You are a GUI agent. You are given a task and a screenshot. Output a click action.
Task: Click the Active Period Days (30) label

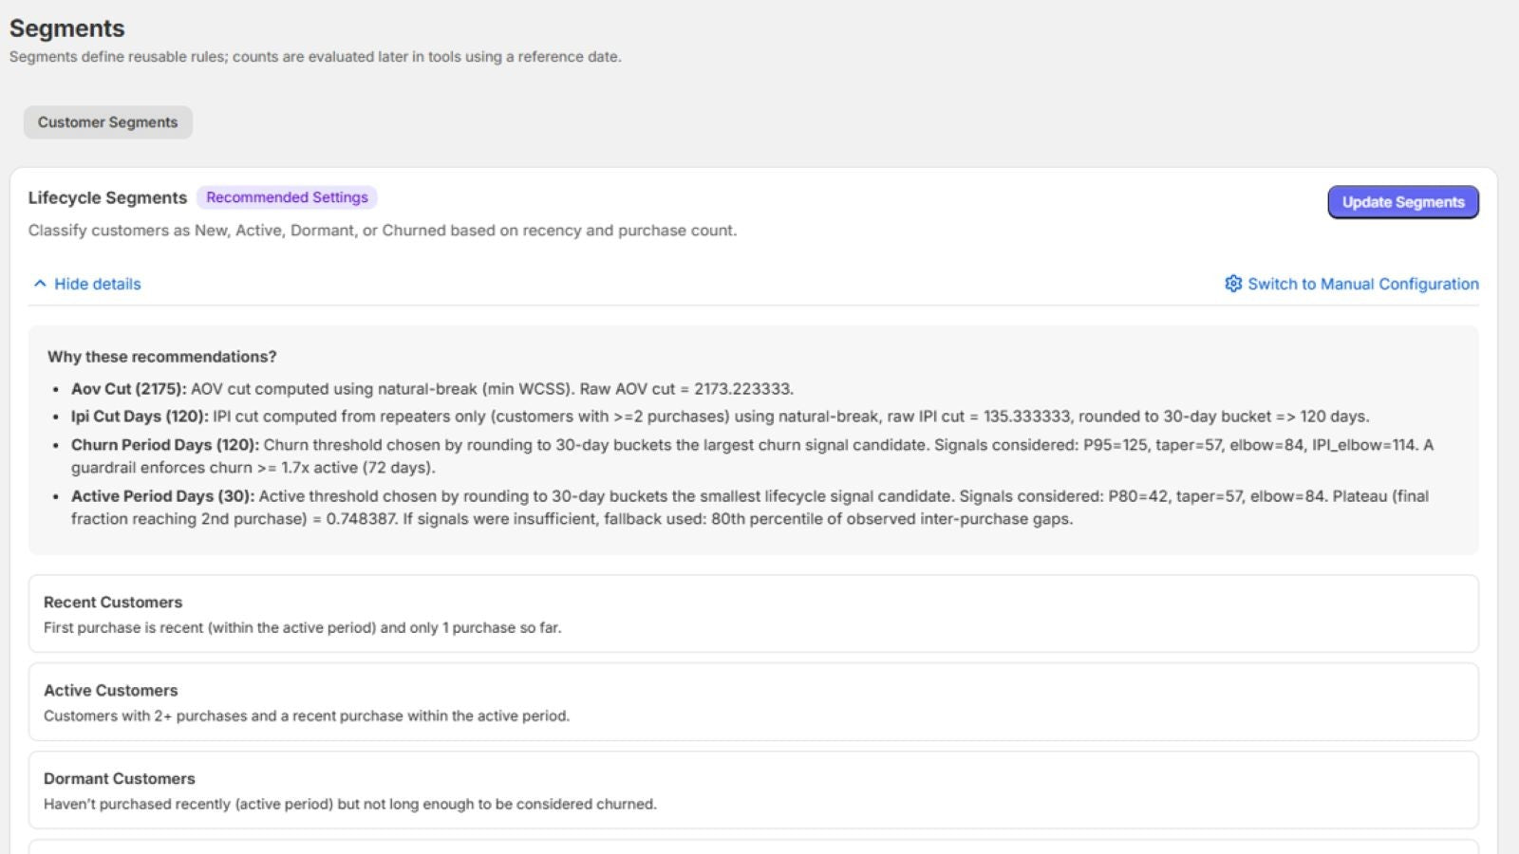pos(162,496)
